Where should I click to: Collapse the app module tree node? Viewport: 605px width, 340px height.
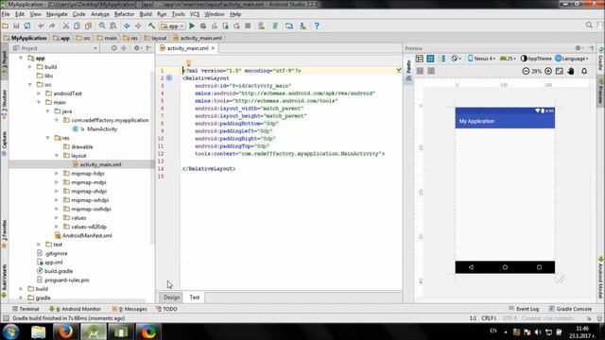click(x=21, y=58)
